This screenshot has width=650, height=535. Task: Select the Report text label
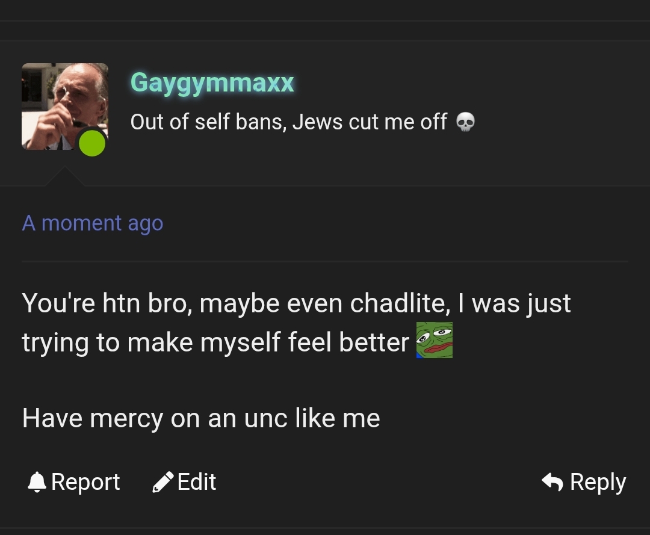[85, 482]
